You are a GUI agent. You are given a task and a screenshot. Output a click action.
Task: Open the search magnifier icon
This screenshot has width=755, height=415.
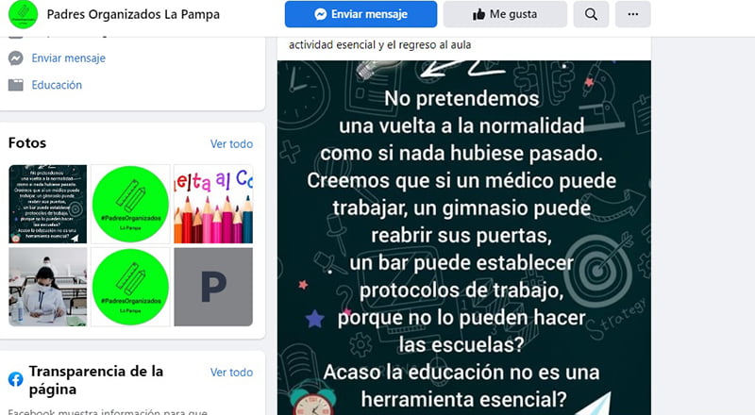pos(591,14)
